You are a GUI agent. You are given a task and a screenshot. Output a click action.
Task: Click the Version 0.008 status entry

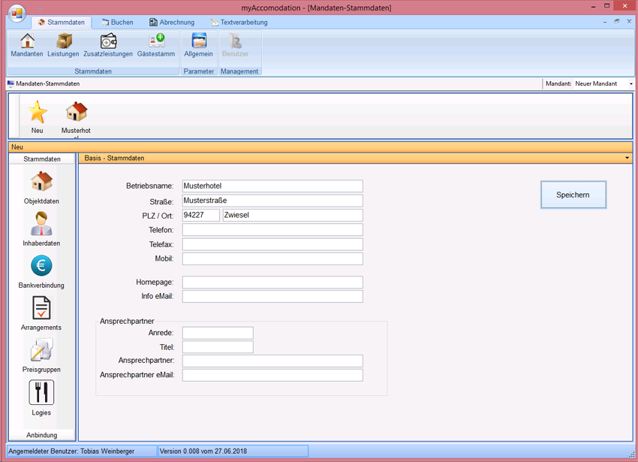pyautogui.click(x=233, y=451)
